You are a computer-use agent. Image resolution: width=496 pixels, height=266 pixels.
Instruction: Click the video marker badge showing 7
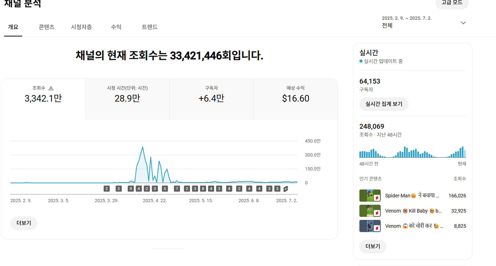pyautogui.click(x=177, y=189)
